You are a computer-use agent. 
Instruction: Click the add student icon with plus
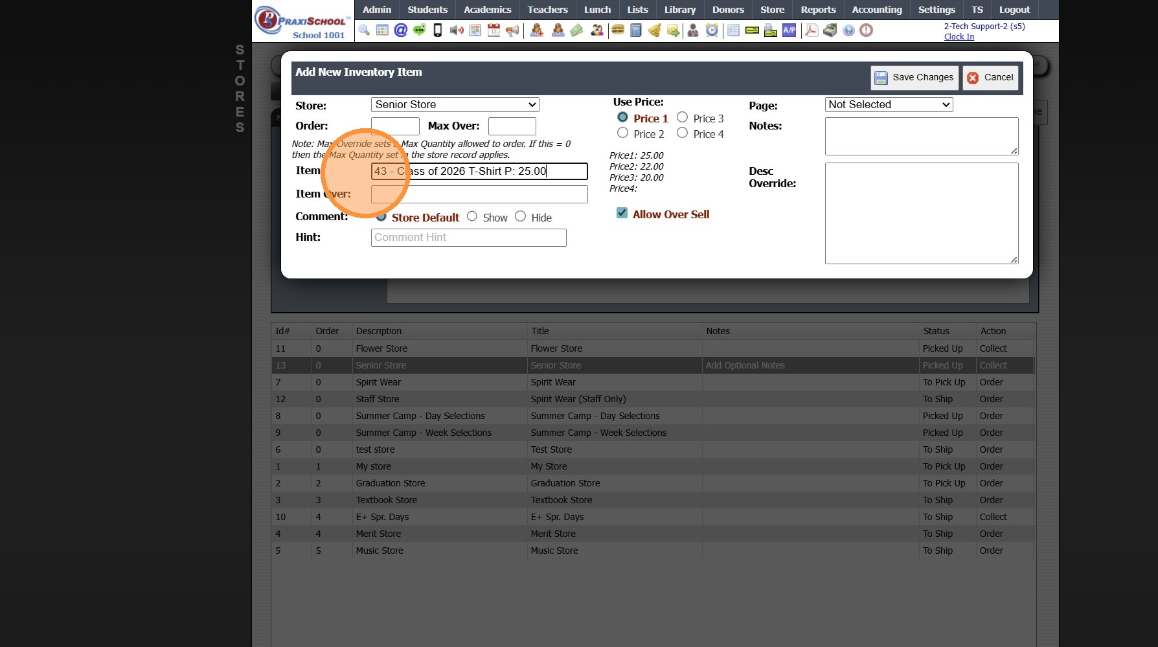coord(537,30)
